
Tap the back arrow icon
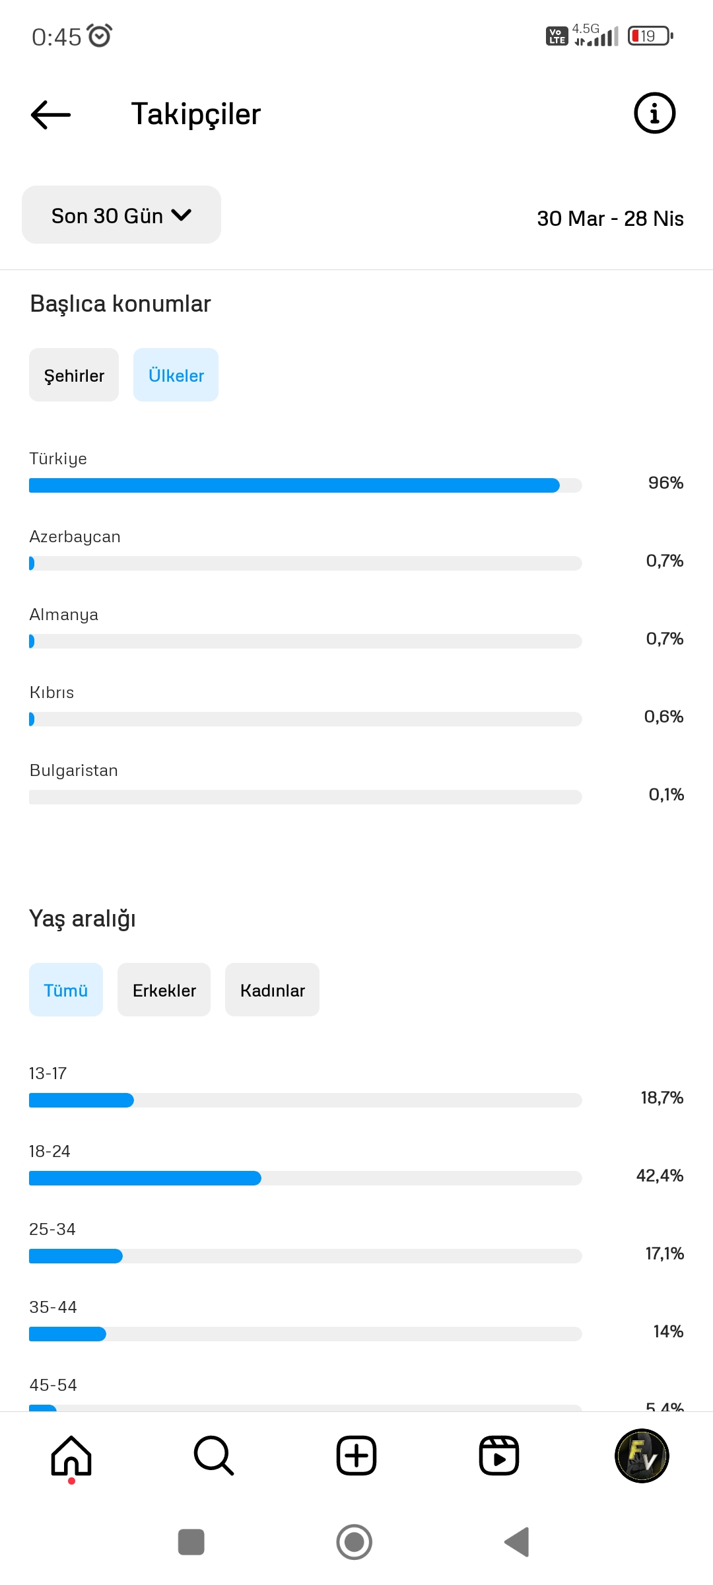pyautogui.click(x=51, y=115)
